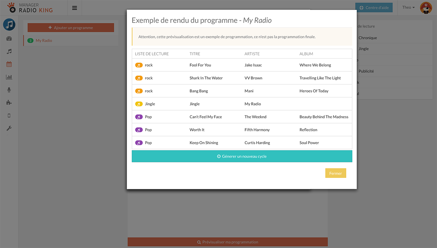Viewport: 437px width, 248px height.
Task: Click the purple badge of Worth It row
Action: click(139, 130)
